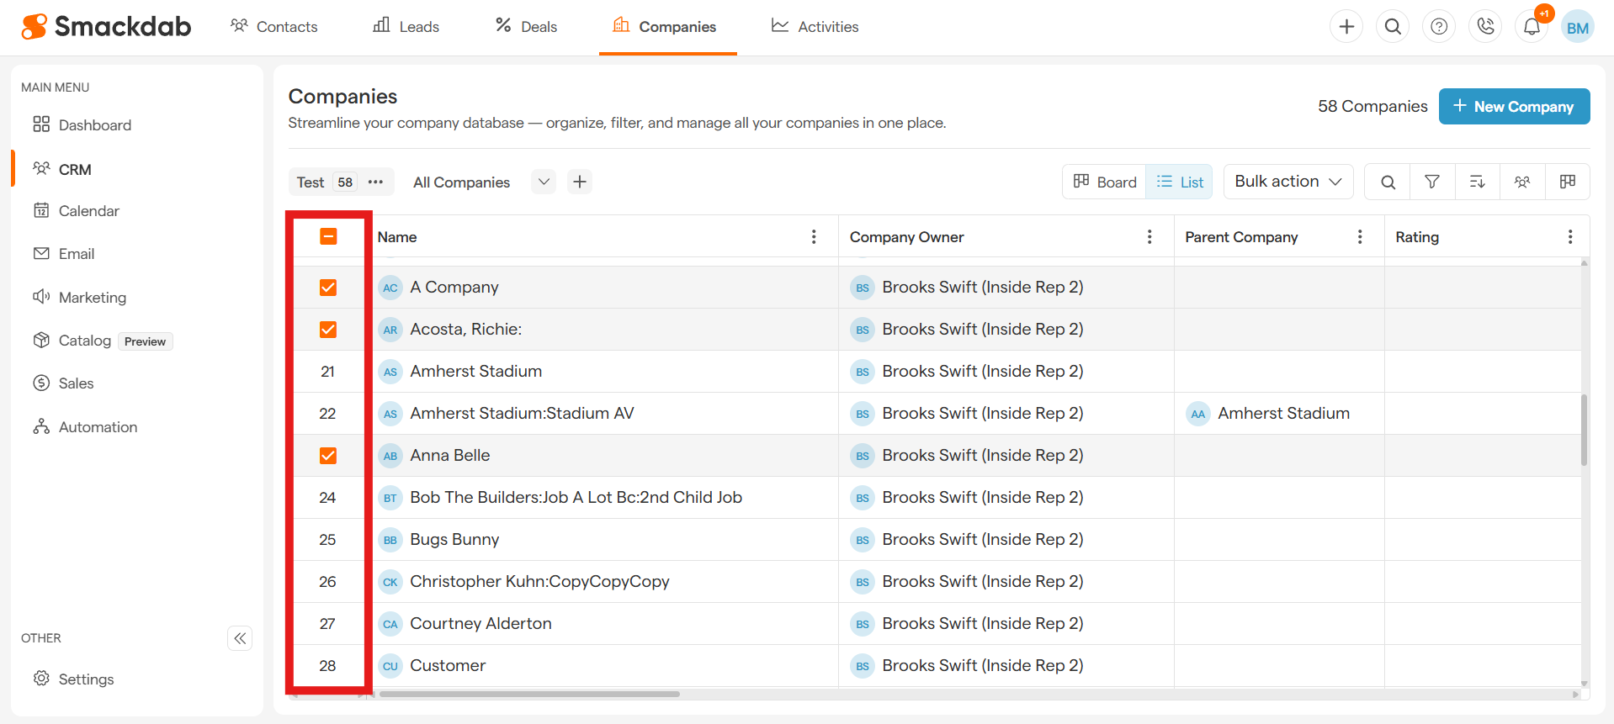Toggle the select-all header checkbox
Image resolution: width=1614 pixels, height=724 pixels.
point(328,237)
